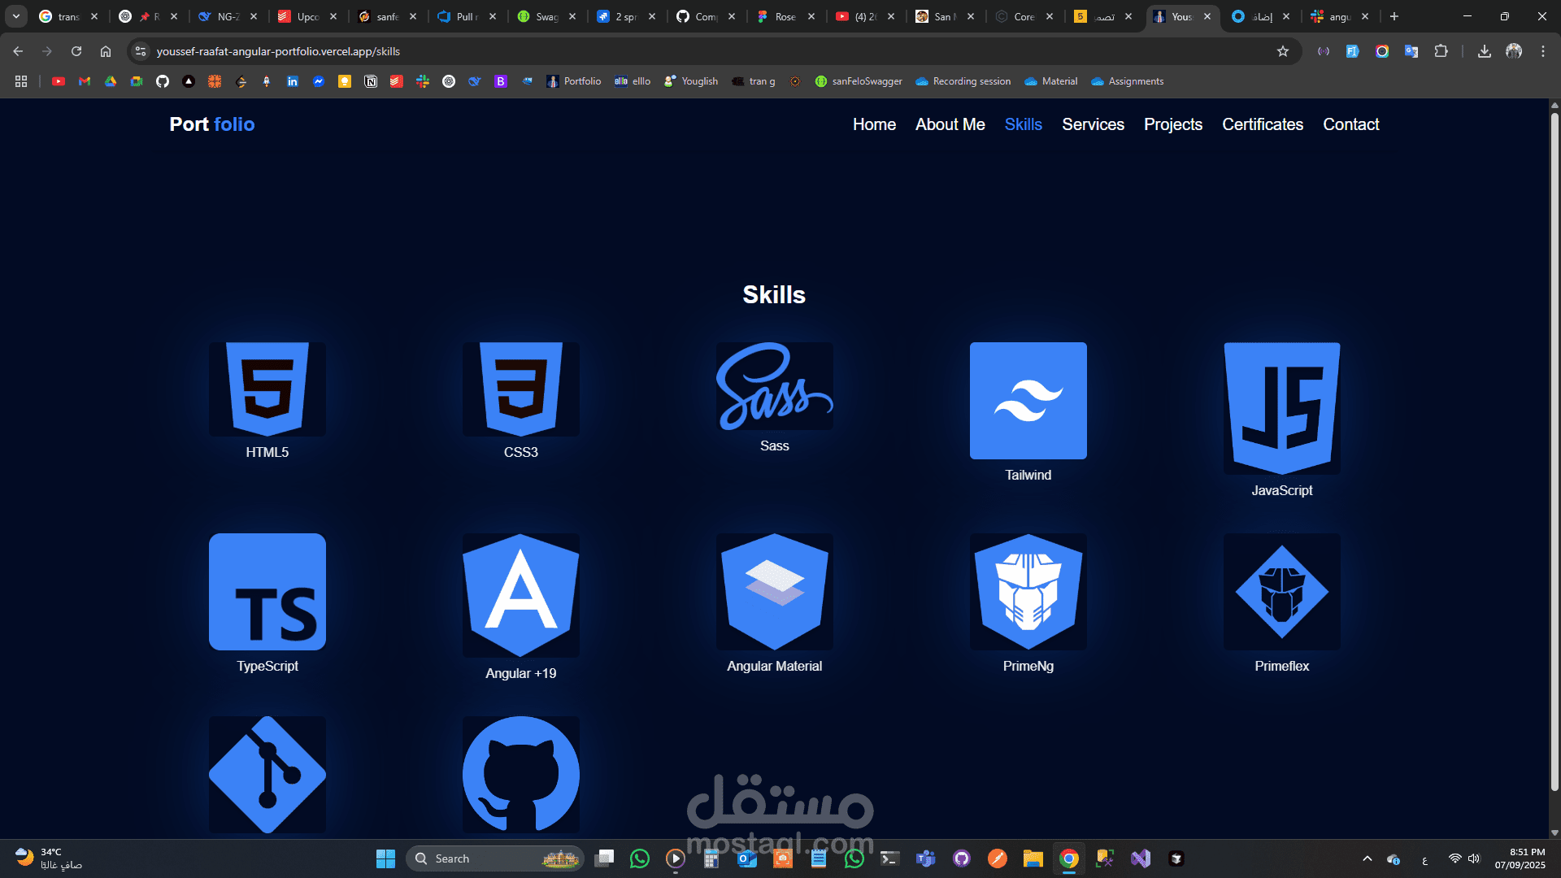Click the Git logo icon
Image resolution: width=1561 pixels, height=878 pixels.
[x=267, y=775]
